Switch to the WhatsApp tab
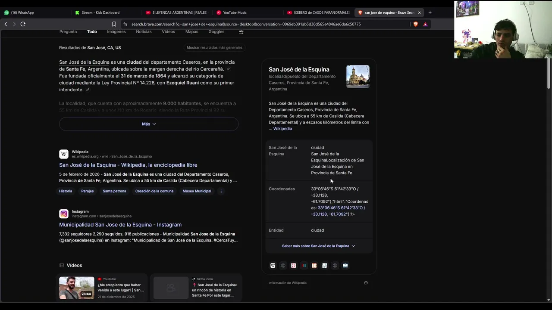Screen dimensions: 552x310 point(35,12)
